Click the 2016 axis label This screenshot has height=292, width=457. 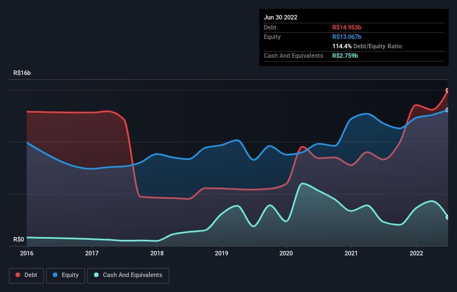(27, 253)
